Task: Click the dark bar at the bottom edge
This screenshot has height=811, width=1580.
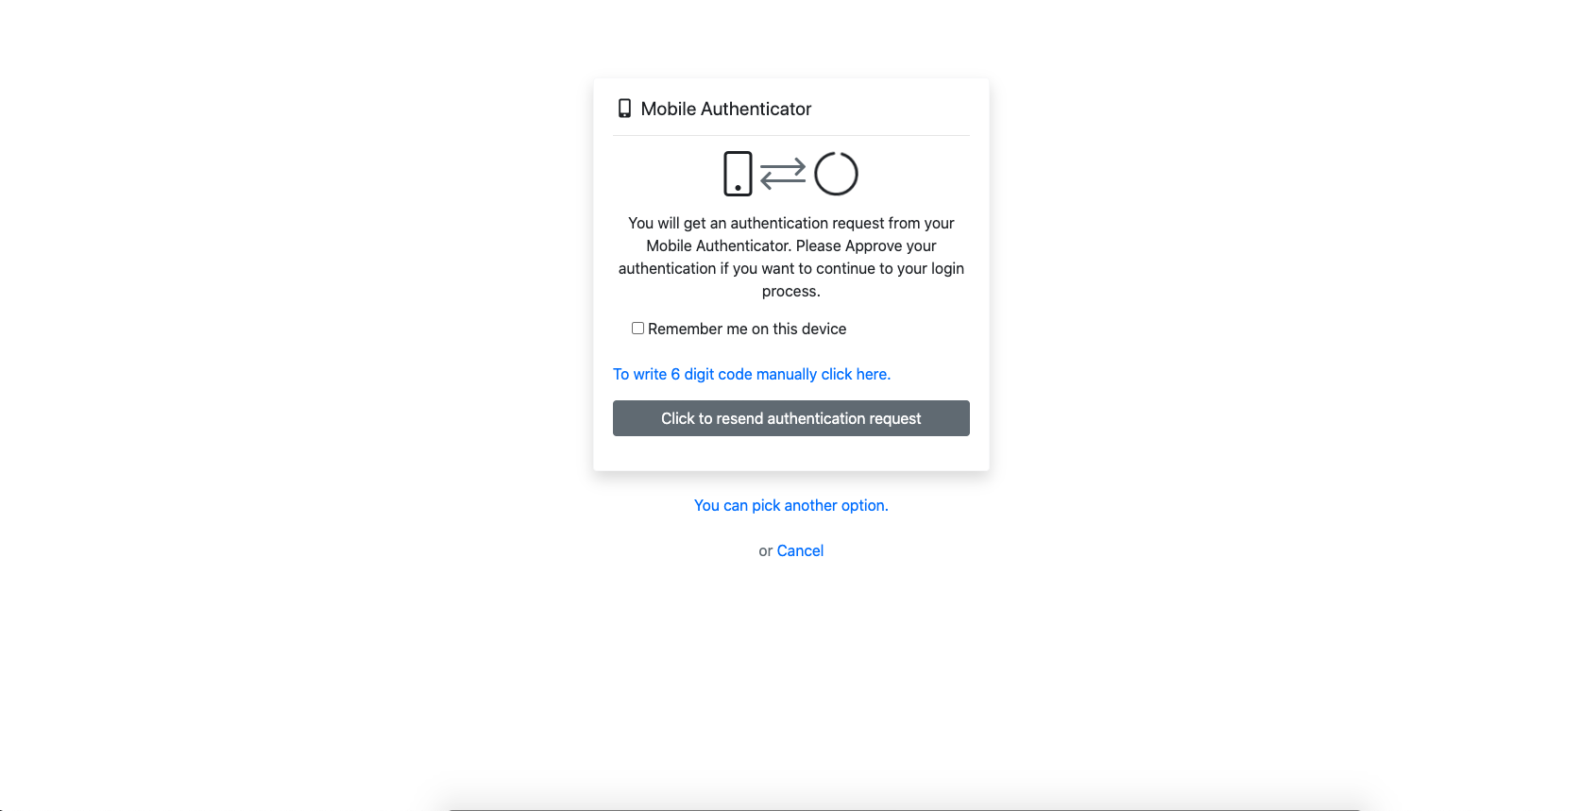Action: pos(904,808)
